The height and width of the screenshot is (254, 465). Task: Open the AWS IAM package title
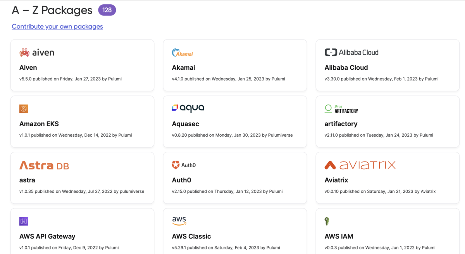click(x=339, y=236)
